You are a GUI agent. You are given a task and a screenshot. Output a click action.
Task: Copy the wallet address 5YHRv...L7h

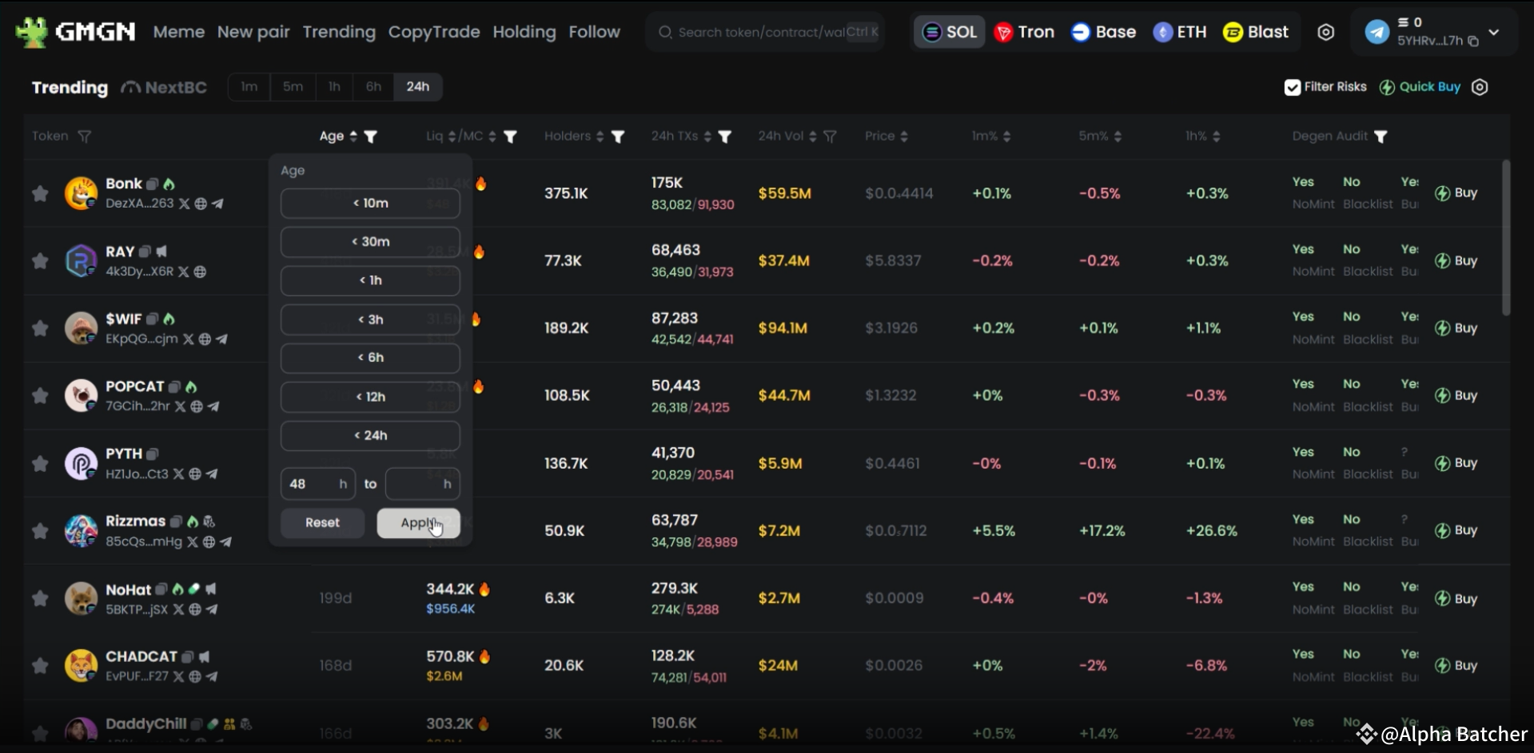tap(1473, 41)
